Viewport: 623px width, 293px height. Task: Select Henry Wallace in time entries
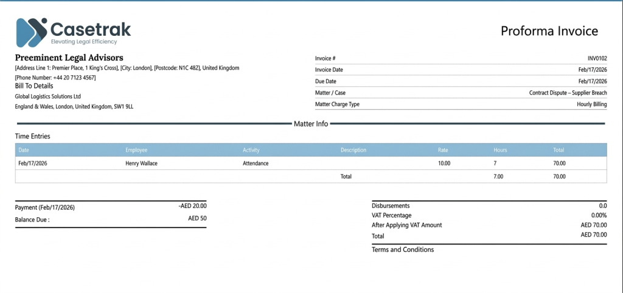pyautogui.click(x=144, y=163)
